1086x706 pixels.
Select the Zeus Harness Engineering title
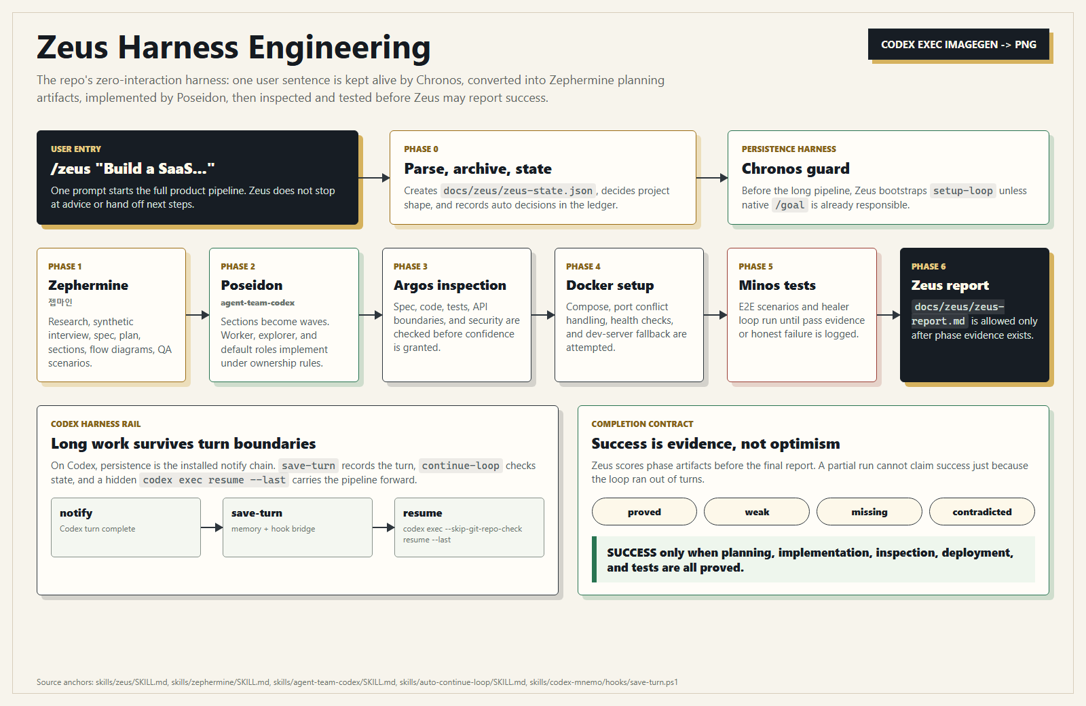coord(233,48)
